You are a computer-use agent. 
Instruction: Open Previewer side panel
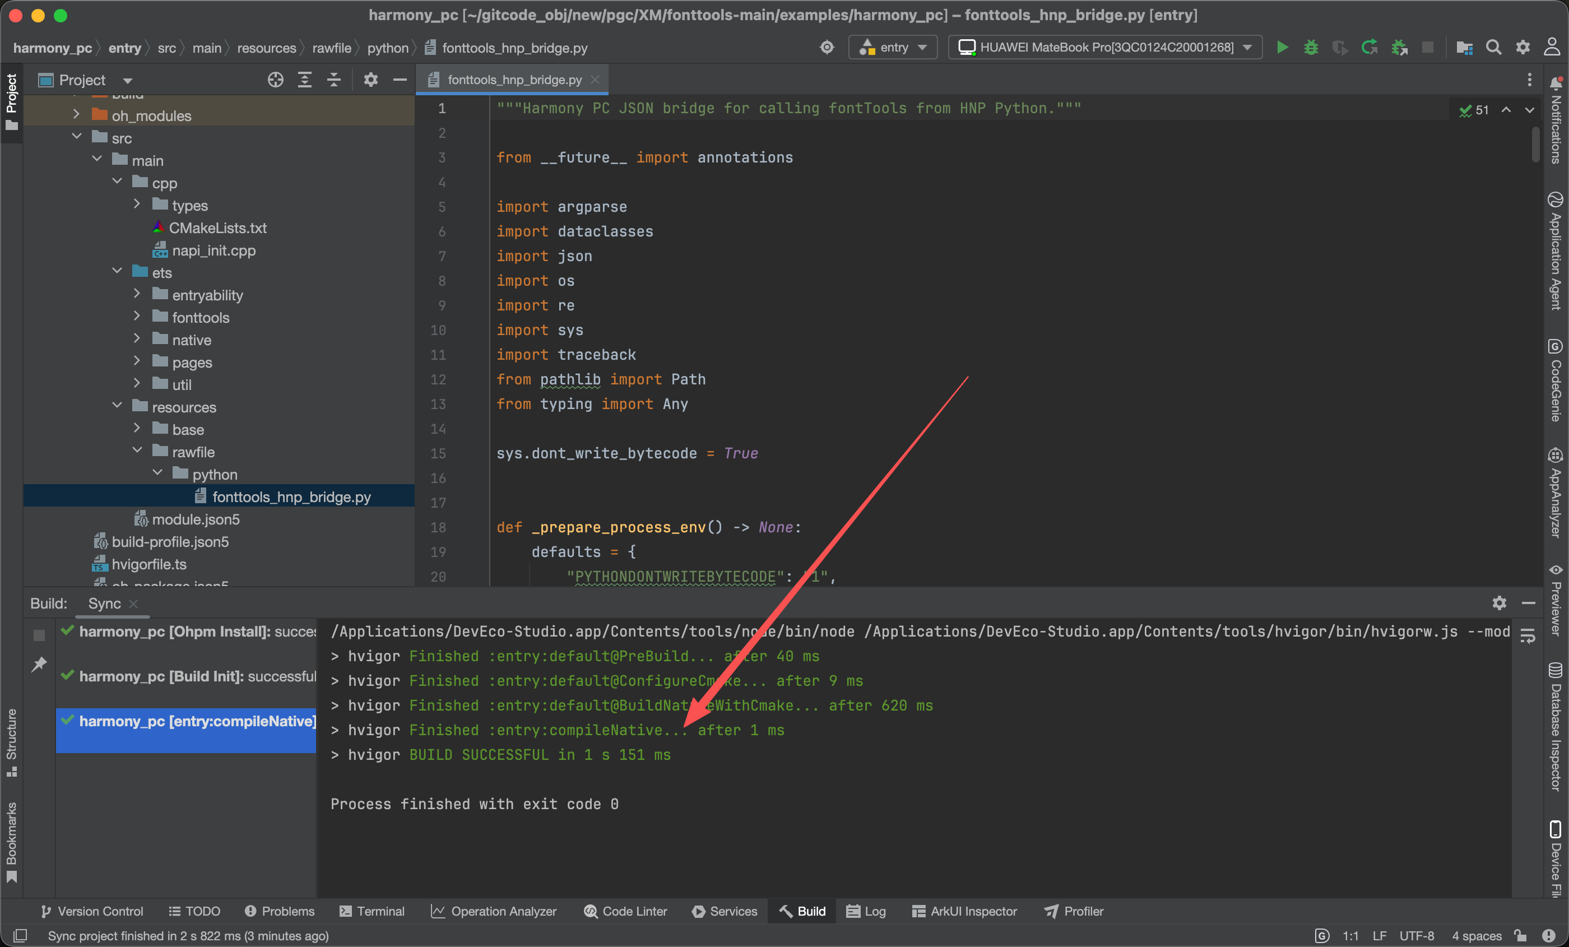1556,600
